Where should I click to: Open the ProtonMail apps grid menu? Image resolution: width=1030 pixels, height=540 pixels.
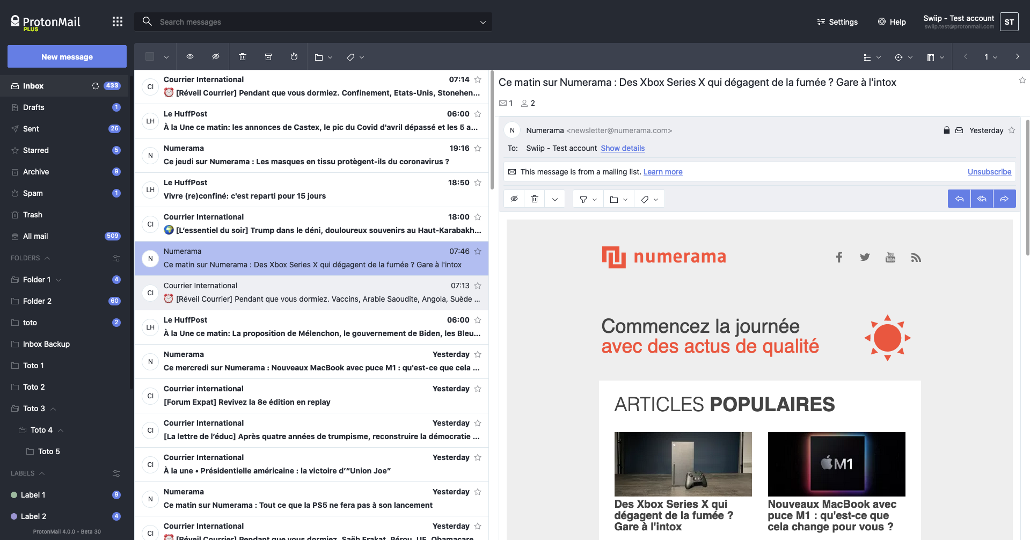pos(118,21)
